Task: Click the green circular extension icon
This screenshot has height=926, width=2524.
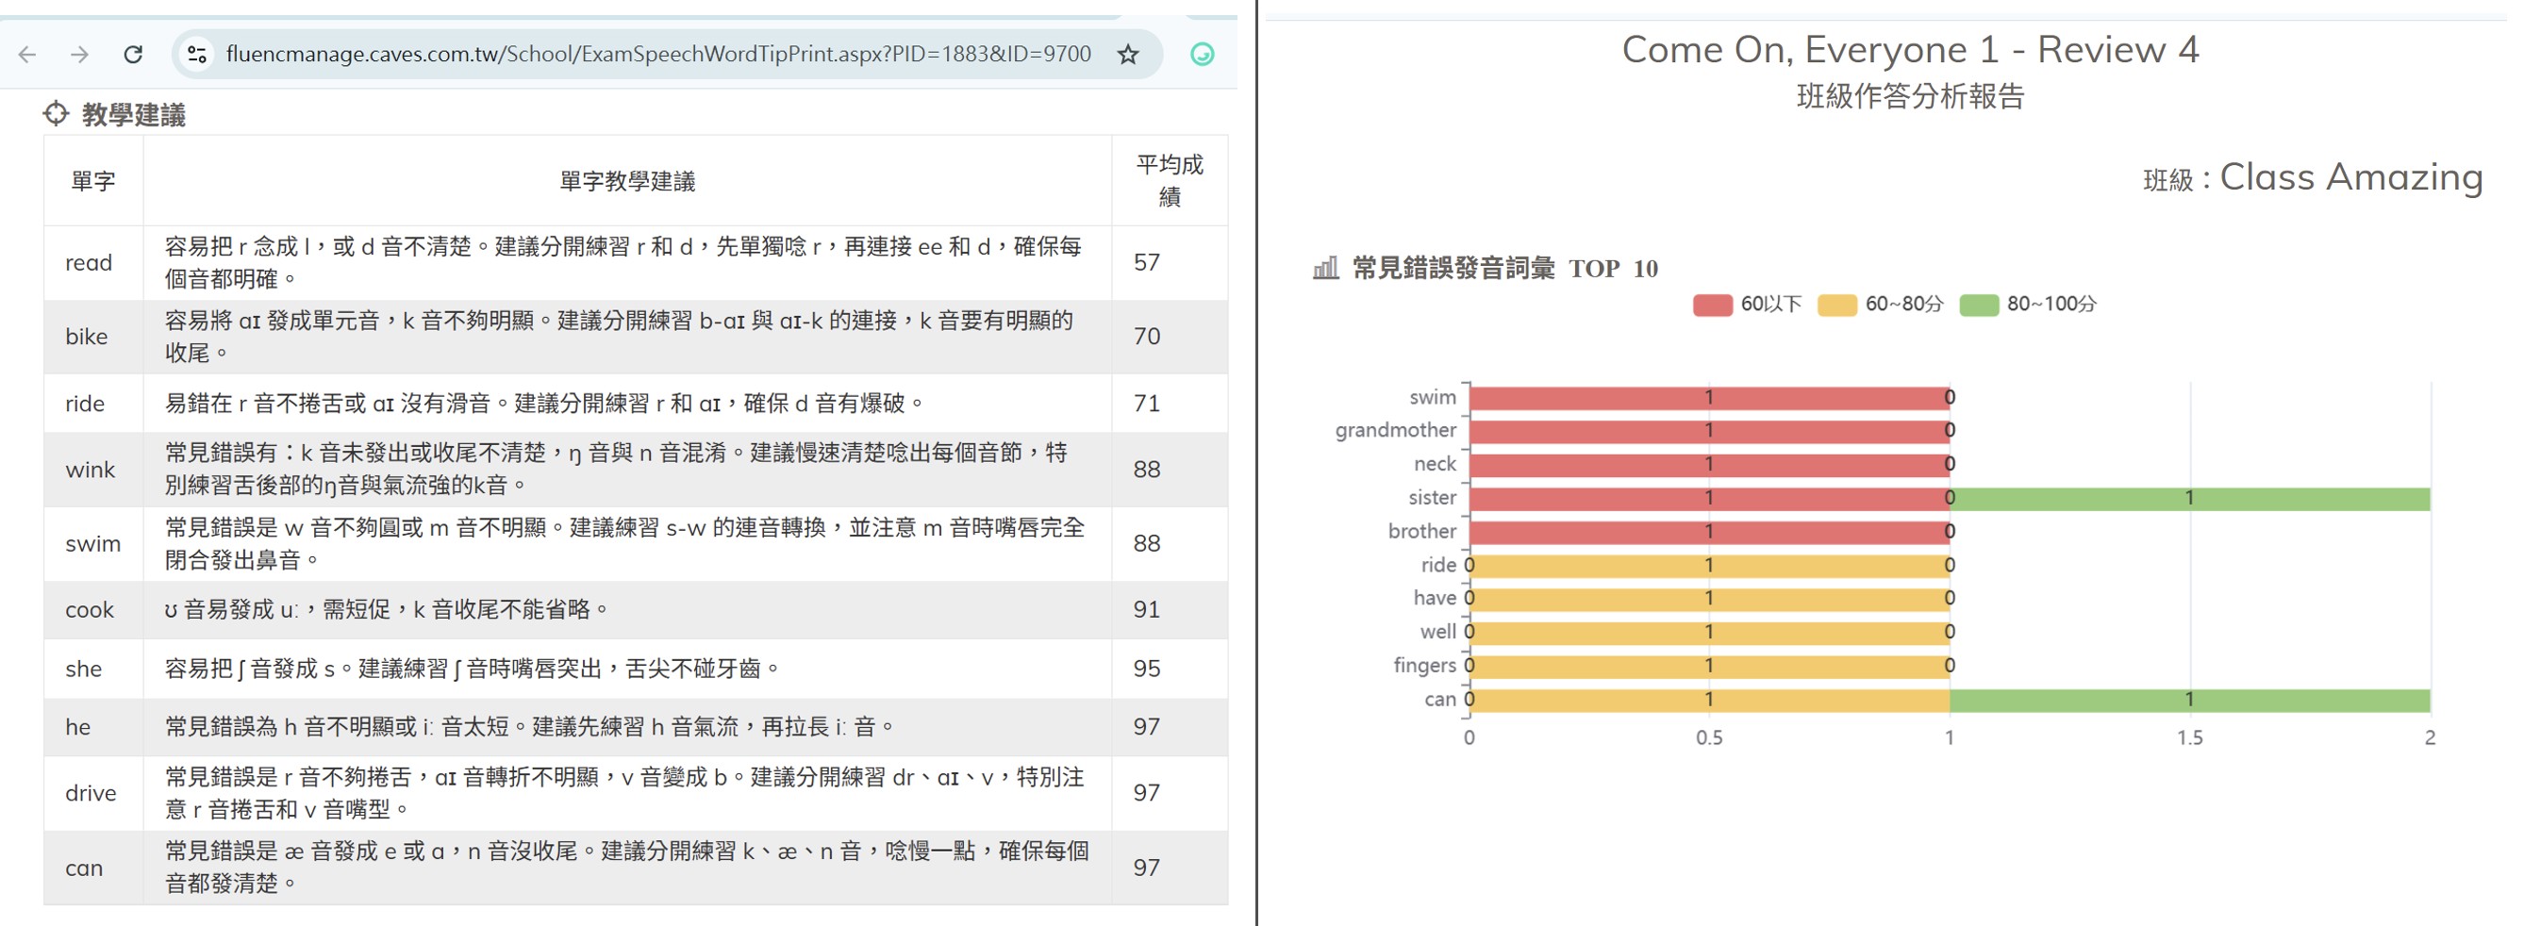Action: 1202,54
